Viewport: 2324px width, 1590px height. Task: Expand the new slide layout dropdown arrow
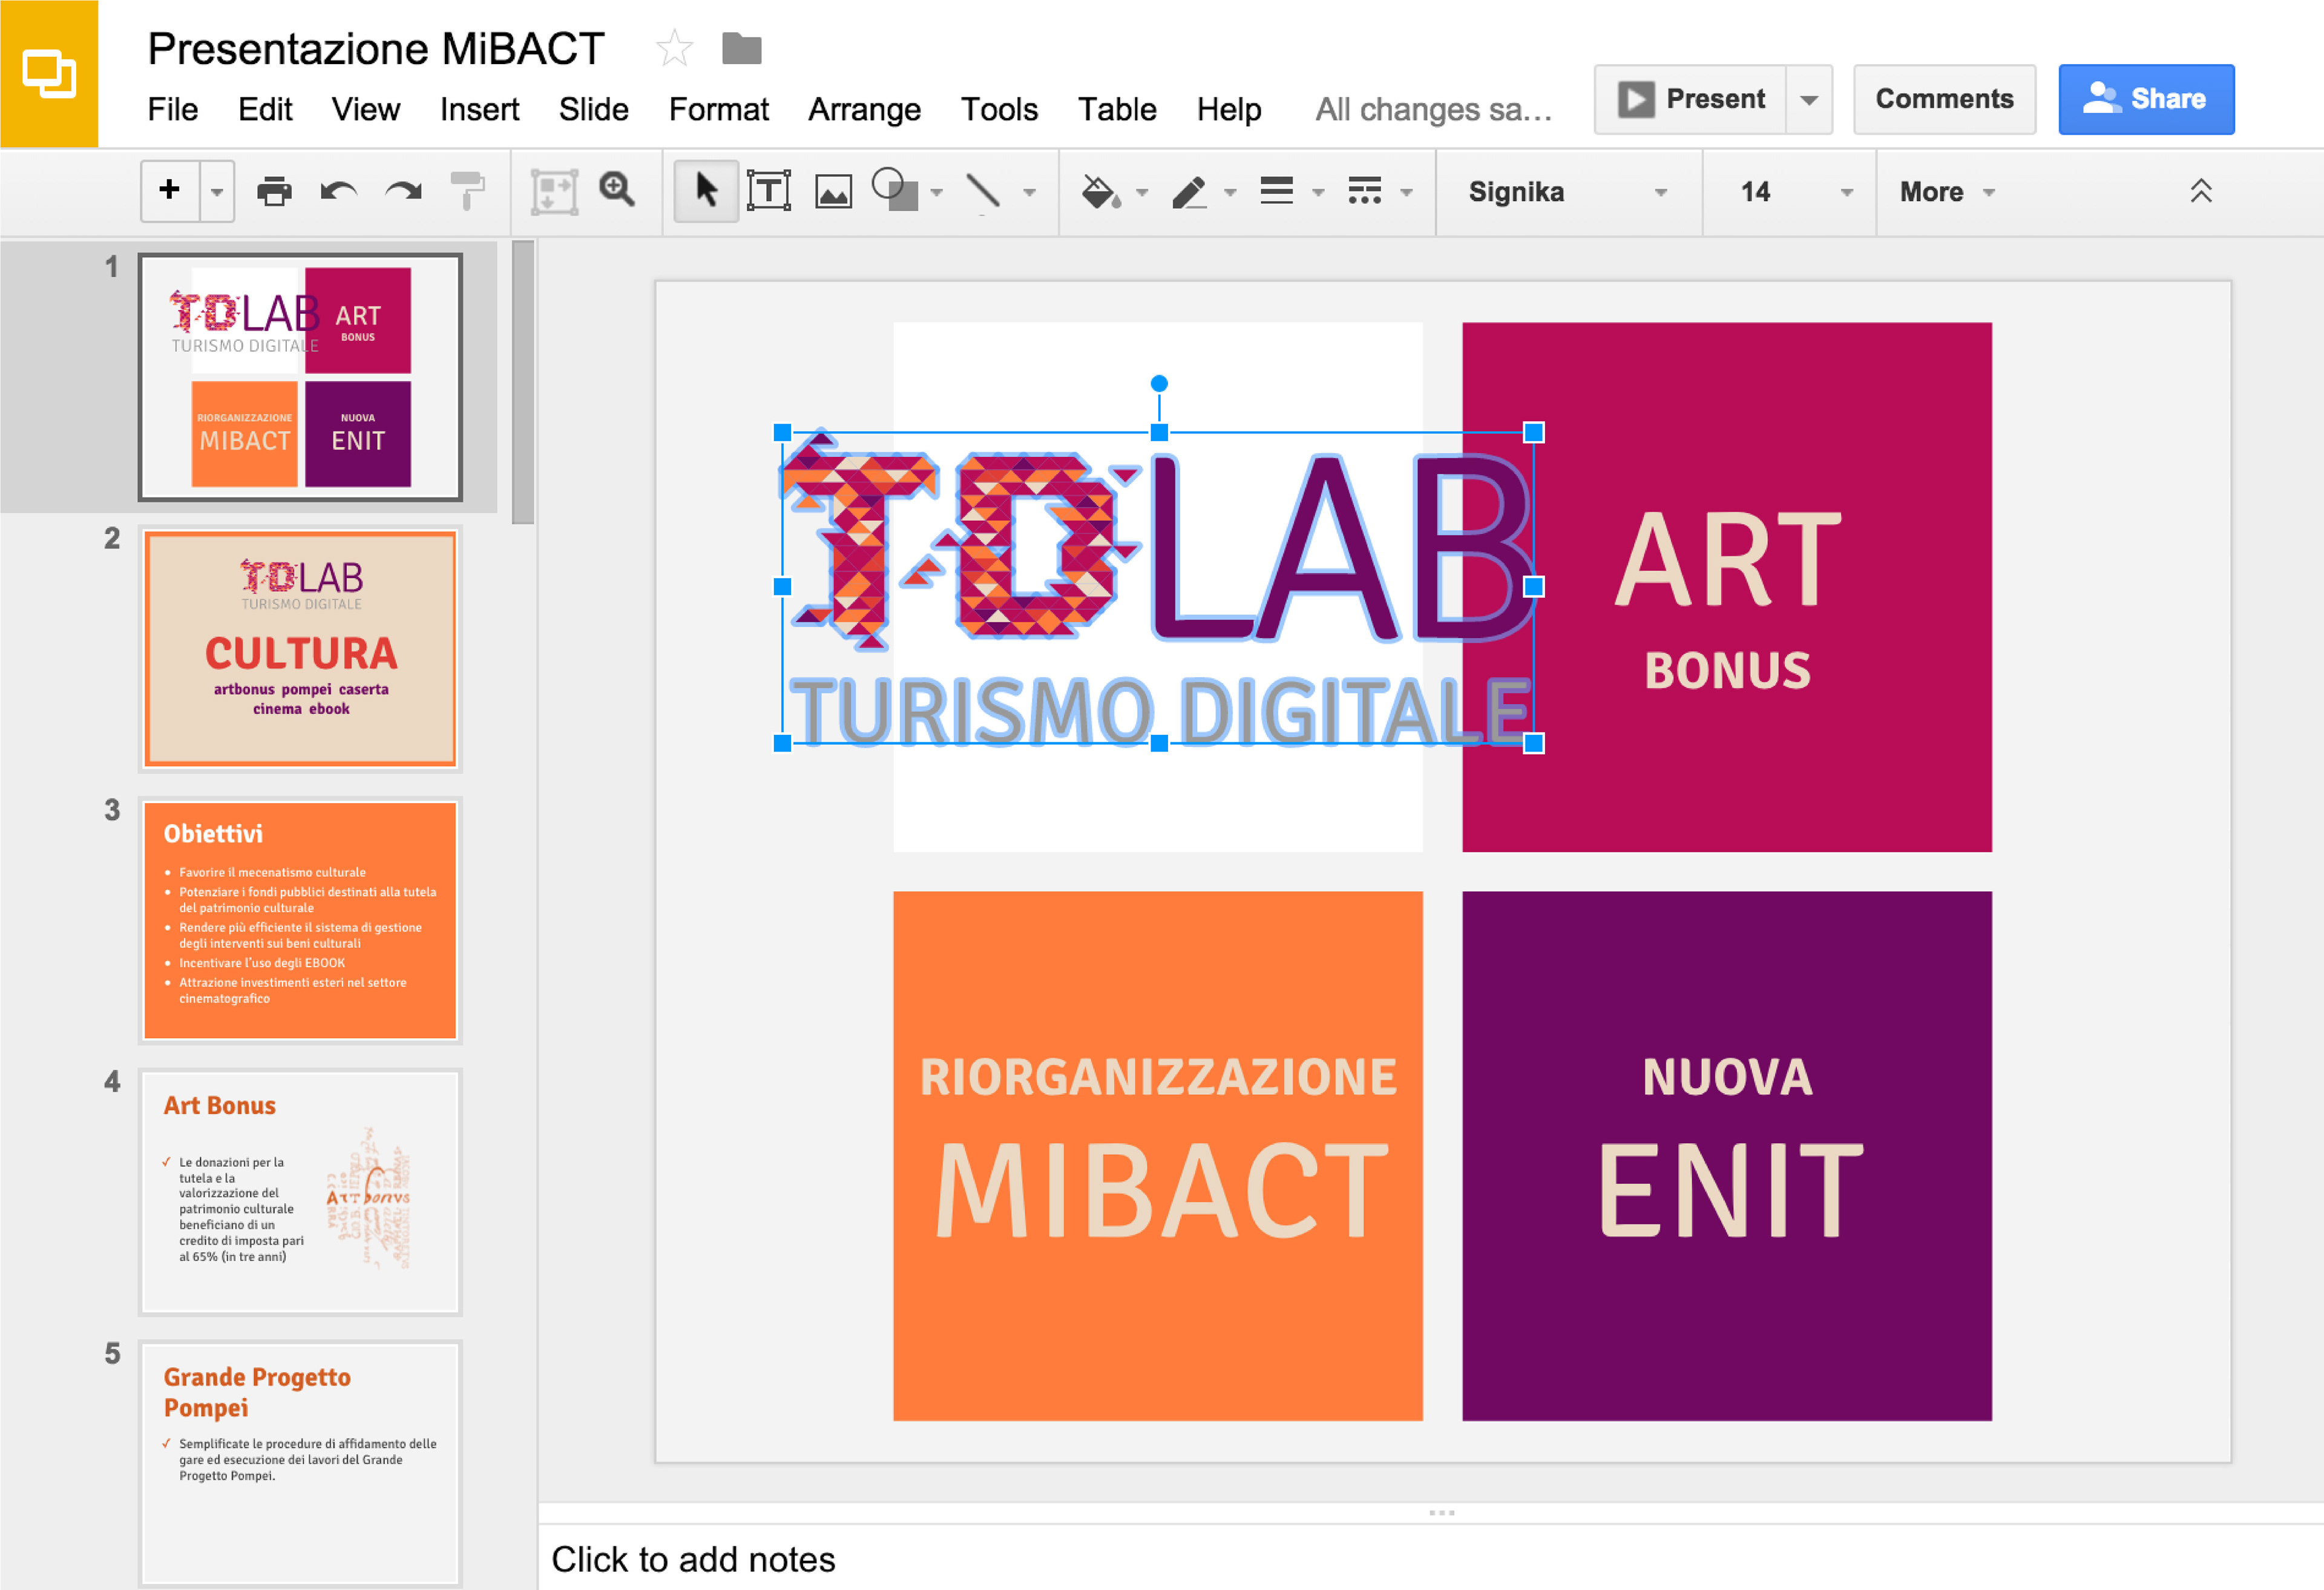tap(217, 190)
